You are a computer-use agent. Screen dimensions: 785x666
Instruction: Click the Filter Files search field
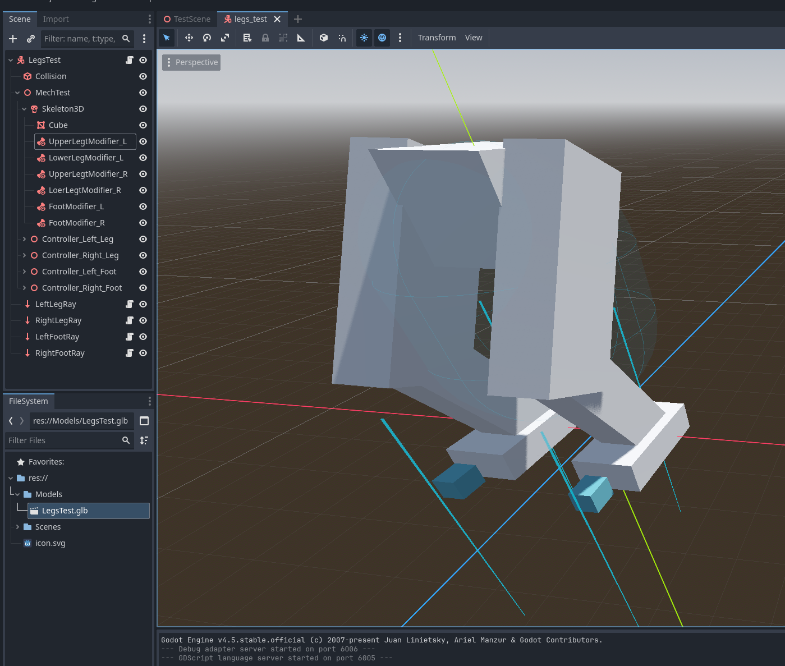coord(63,440)
